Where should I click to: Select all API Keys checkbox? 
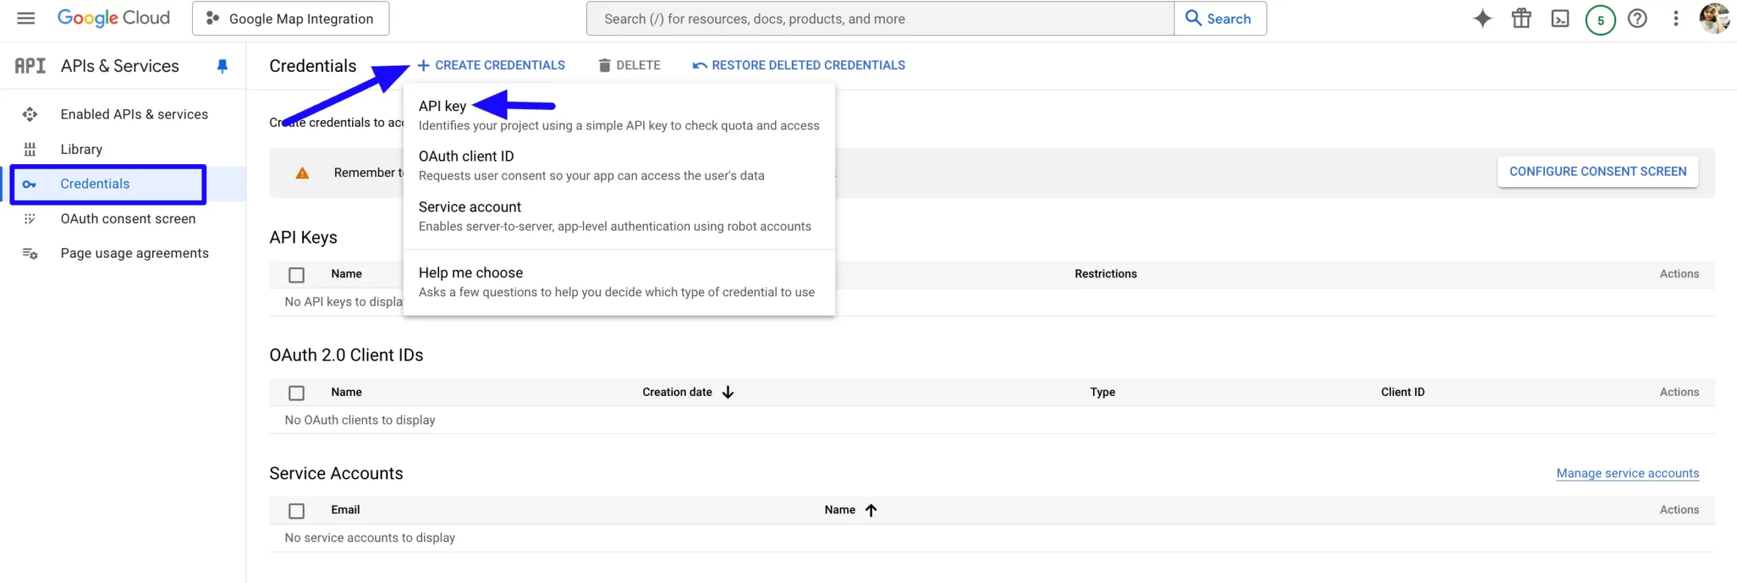[x=296, y=275]
